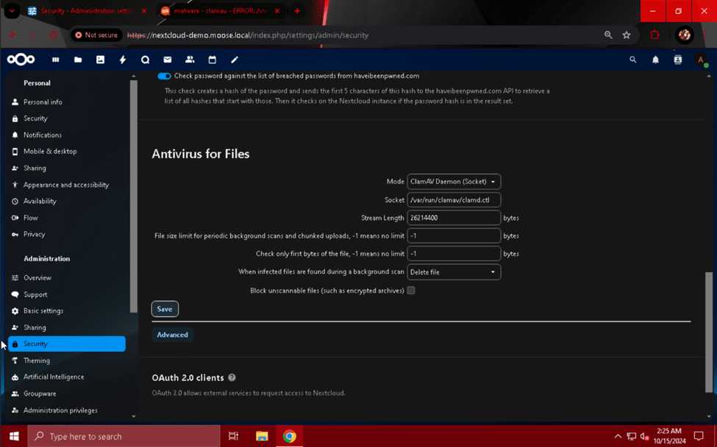Open the Dashboard app icon

pos(56,60)
